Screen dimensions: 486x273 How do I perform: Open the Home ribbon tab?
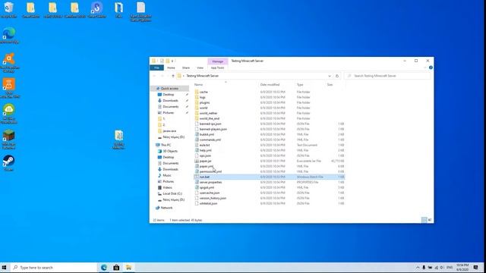click(171, 67)
